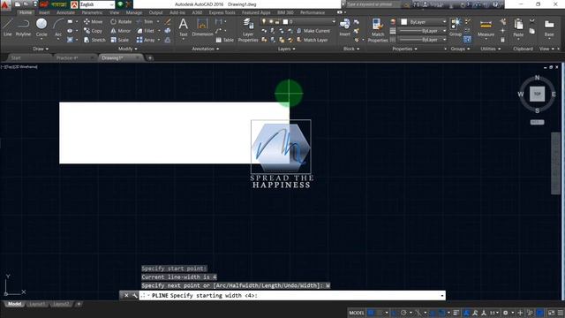Expand command line history arrow

442,296
